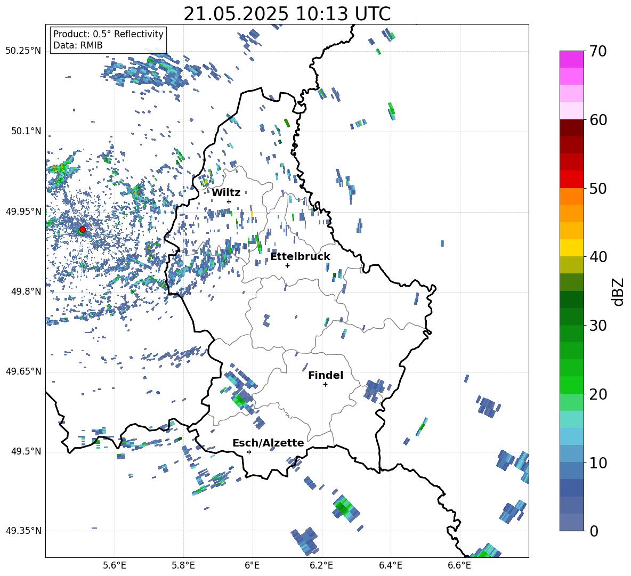Click the 50 tick on the colorbar
This screenshot has height=576, width=631.
click(598, 189)
